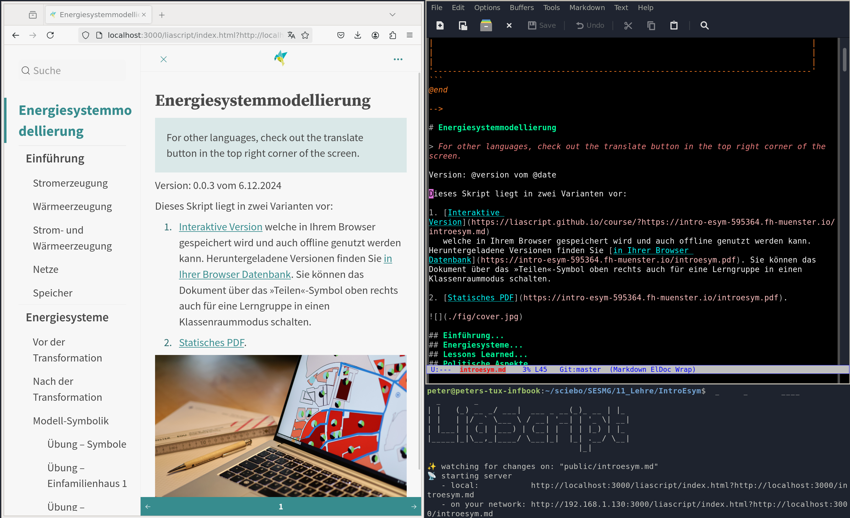The height and width of the screenshot is (518, 850).
Task: Click the Suche search field
Action: click(72, 70)
